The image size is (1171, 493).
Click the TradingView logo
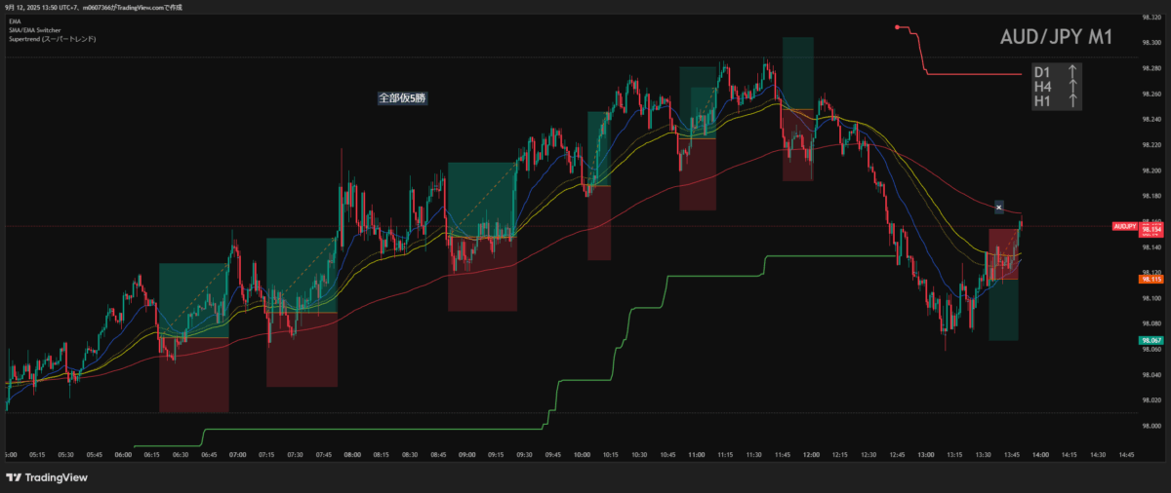(x=46, y=477)
